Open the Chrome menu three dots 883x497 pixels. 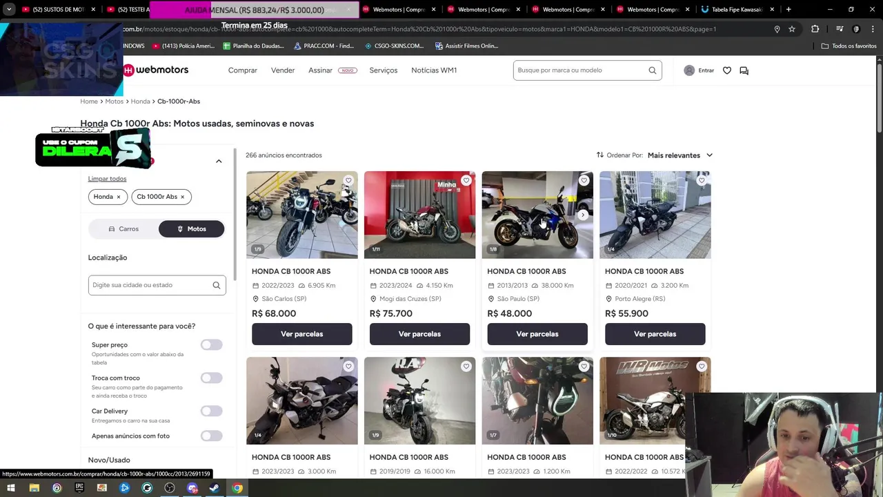click(x=873, y=29)
